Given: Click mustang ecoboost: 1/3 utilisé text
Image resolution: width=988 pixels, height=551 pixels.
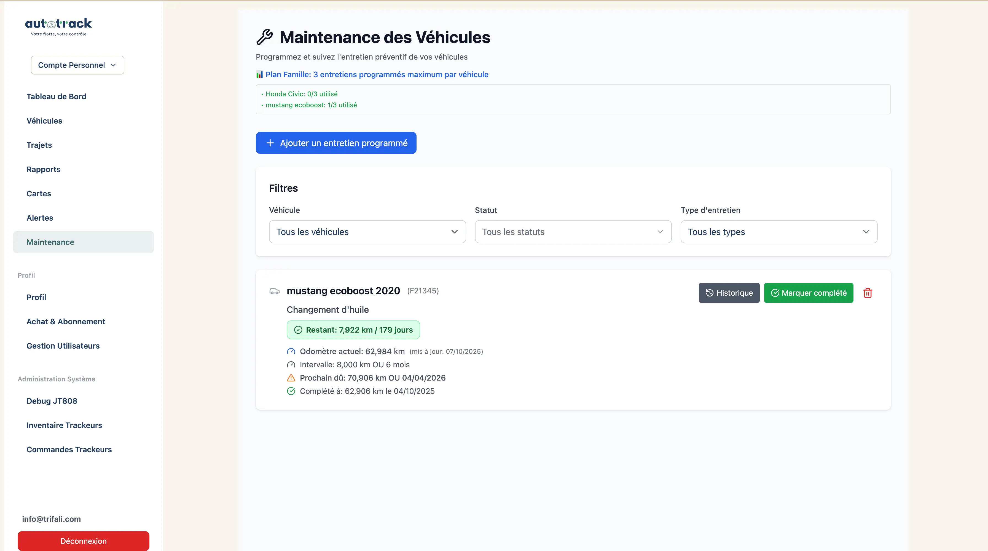Looking at the screenshot, I should (x=311, y=105).
